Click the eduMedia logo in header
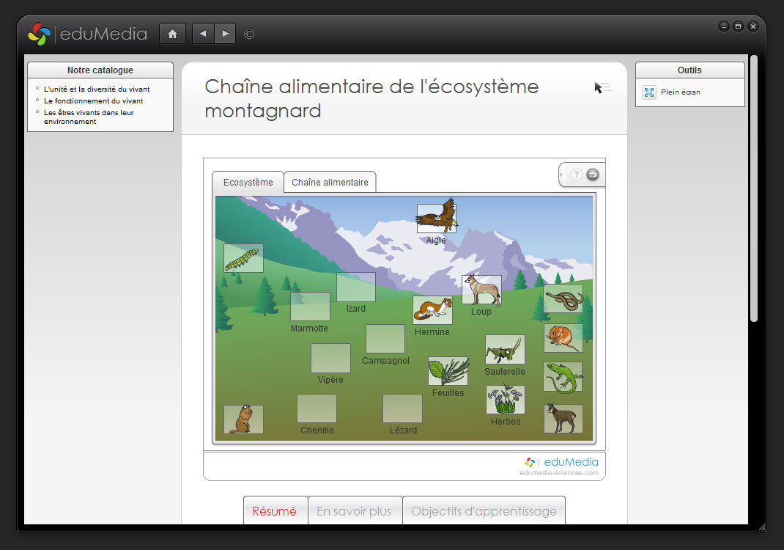 [x=88, y=34]
